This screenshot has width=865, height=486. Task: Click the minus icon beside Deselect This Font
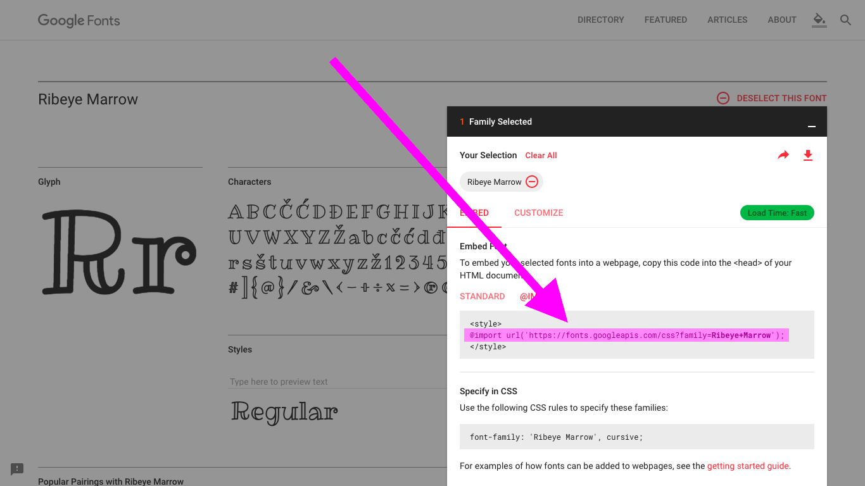[x=723, y=98]
